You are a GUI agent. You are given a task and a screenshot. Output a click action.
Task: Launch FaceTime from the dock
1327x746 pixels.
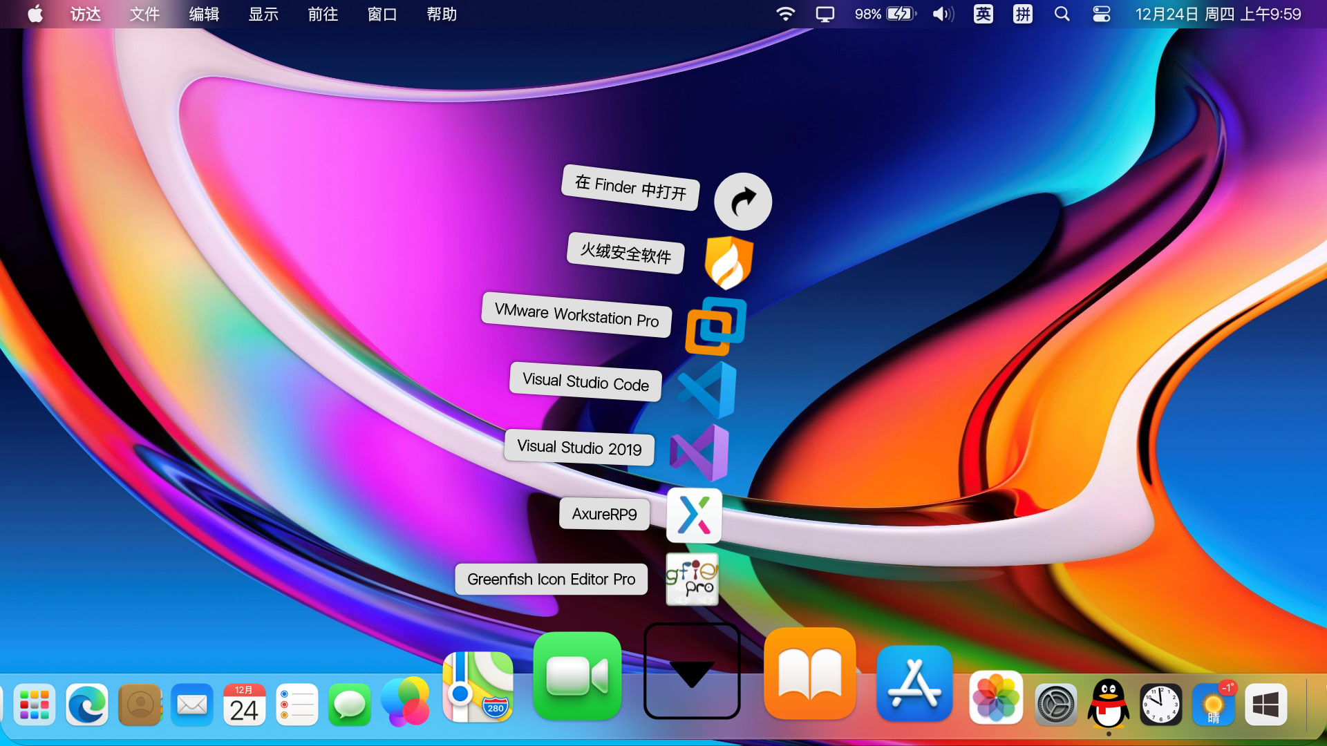tap(577, 676)
